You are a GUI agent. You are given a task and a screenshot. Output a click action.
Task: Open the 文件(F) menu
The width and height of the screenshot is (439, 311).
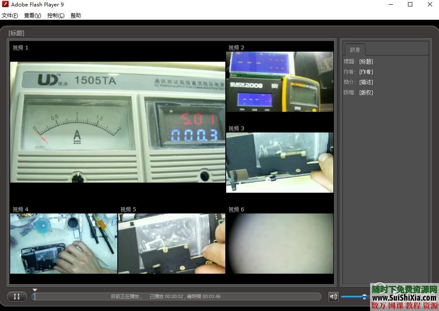[10, 15]
